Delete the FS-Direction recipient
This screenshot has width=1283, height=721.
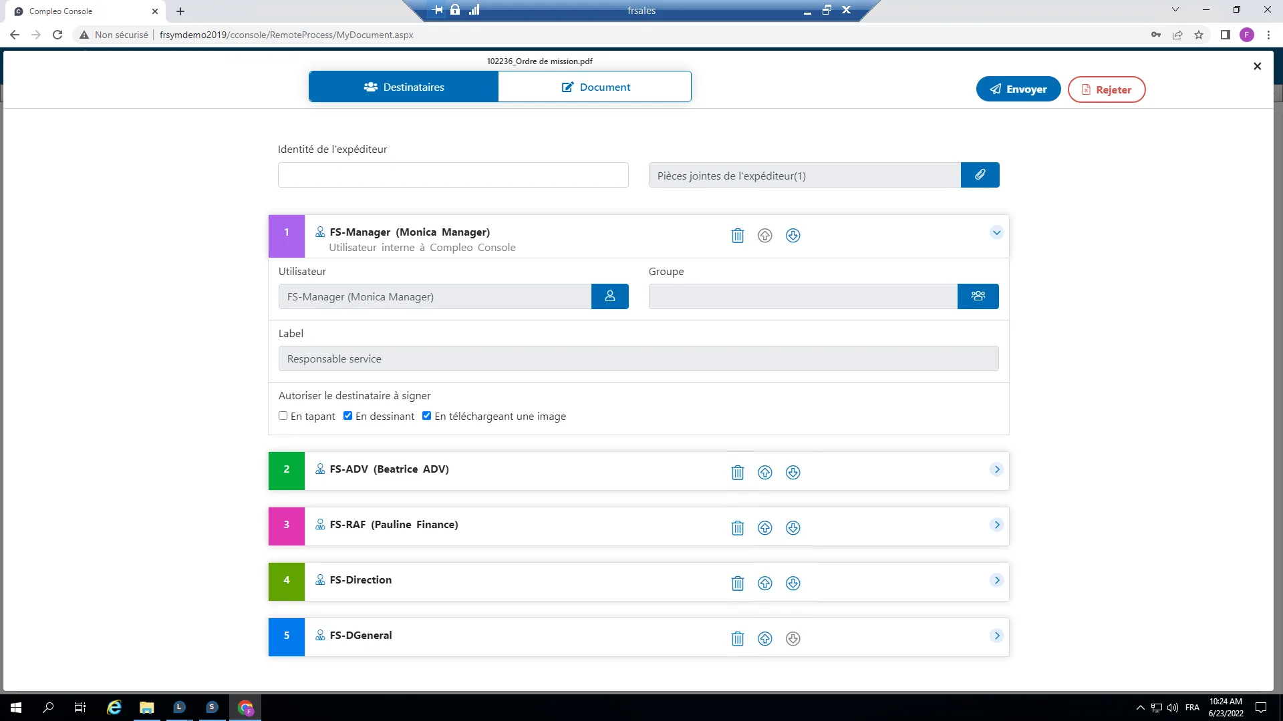[x=738, y=583]
